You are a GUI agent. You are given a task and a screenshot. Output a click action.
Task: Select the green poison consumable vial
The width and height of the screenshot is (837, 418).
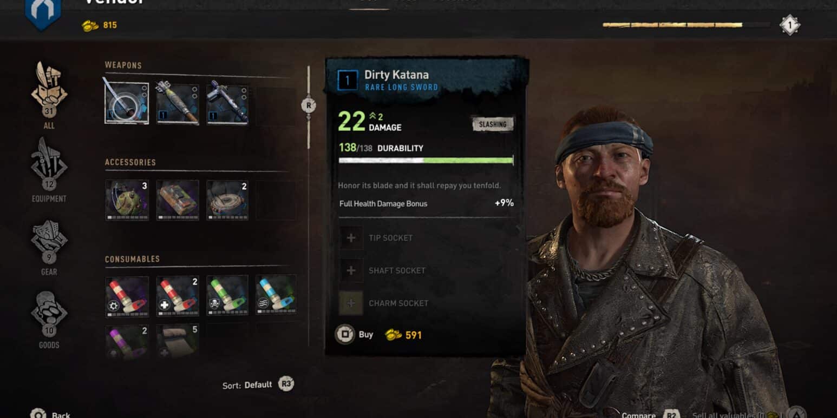227,296
